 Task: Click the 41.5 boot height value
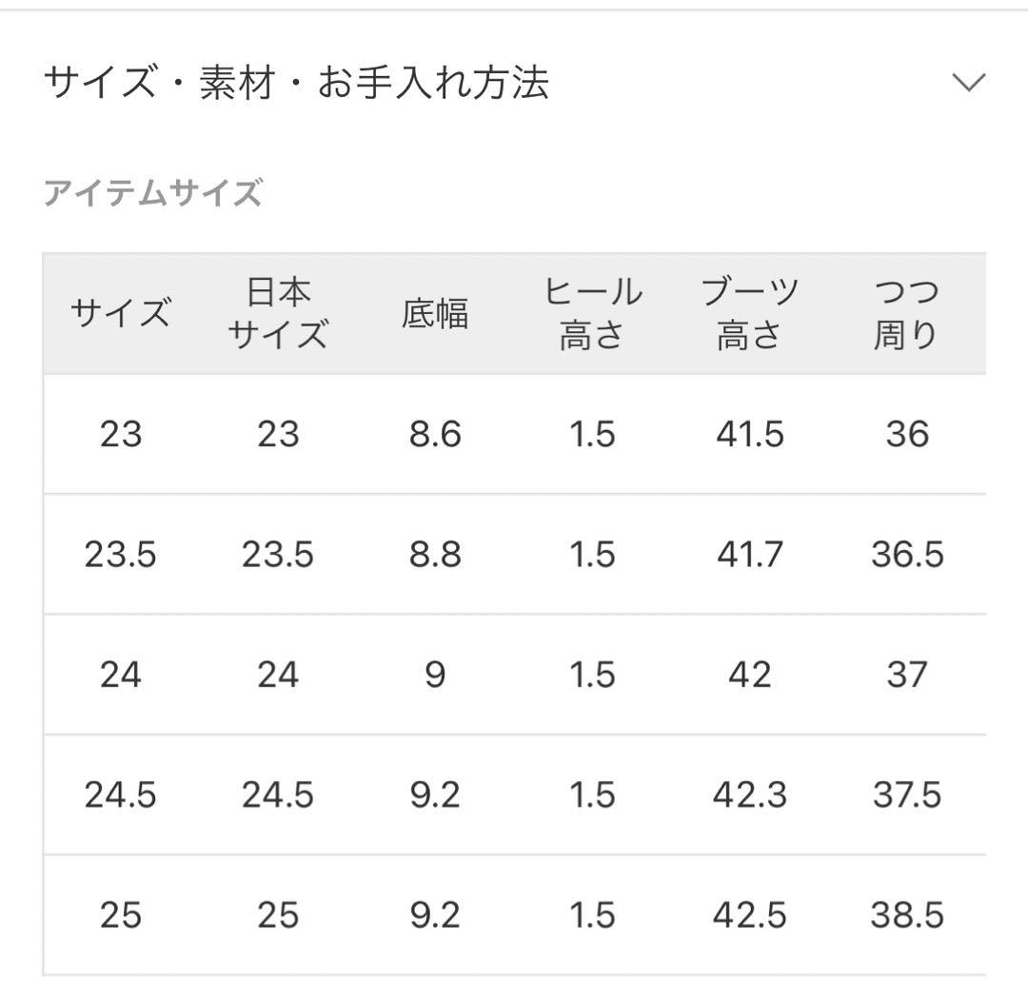point(749,435)
